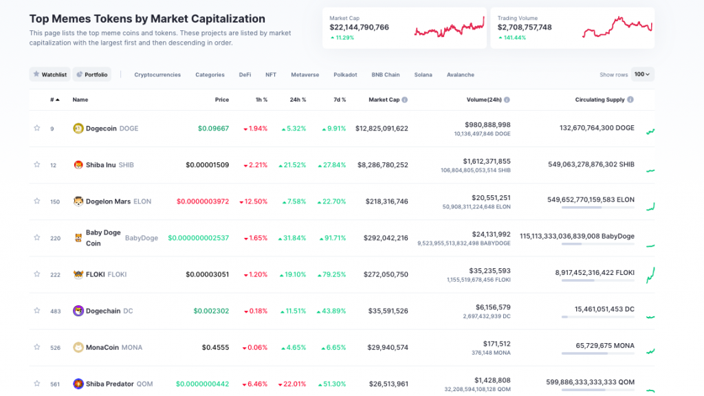Click the Volume(24h) column info icon
This screenshot has width=704, height=396.
pos(507,100)
